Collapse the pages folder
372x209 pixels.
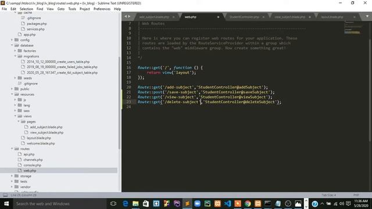click(19, 121)
